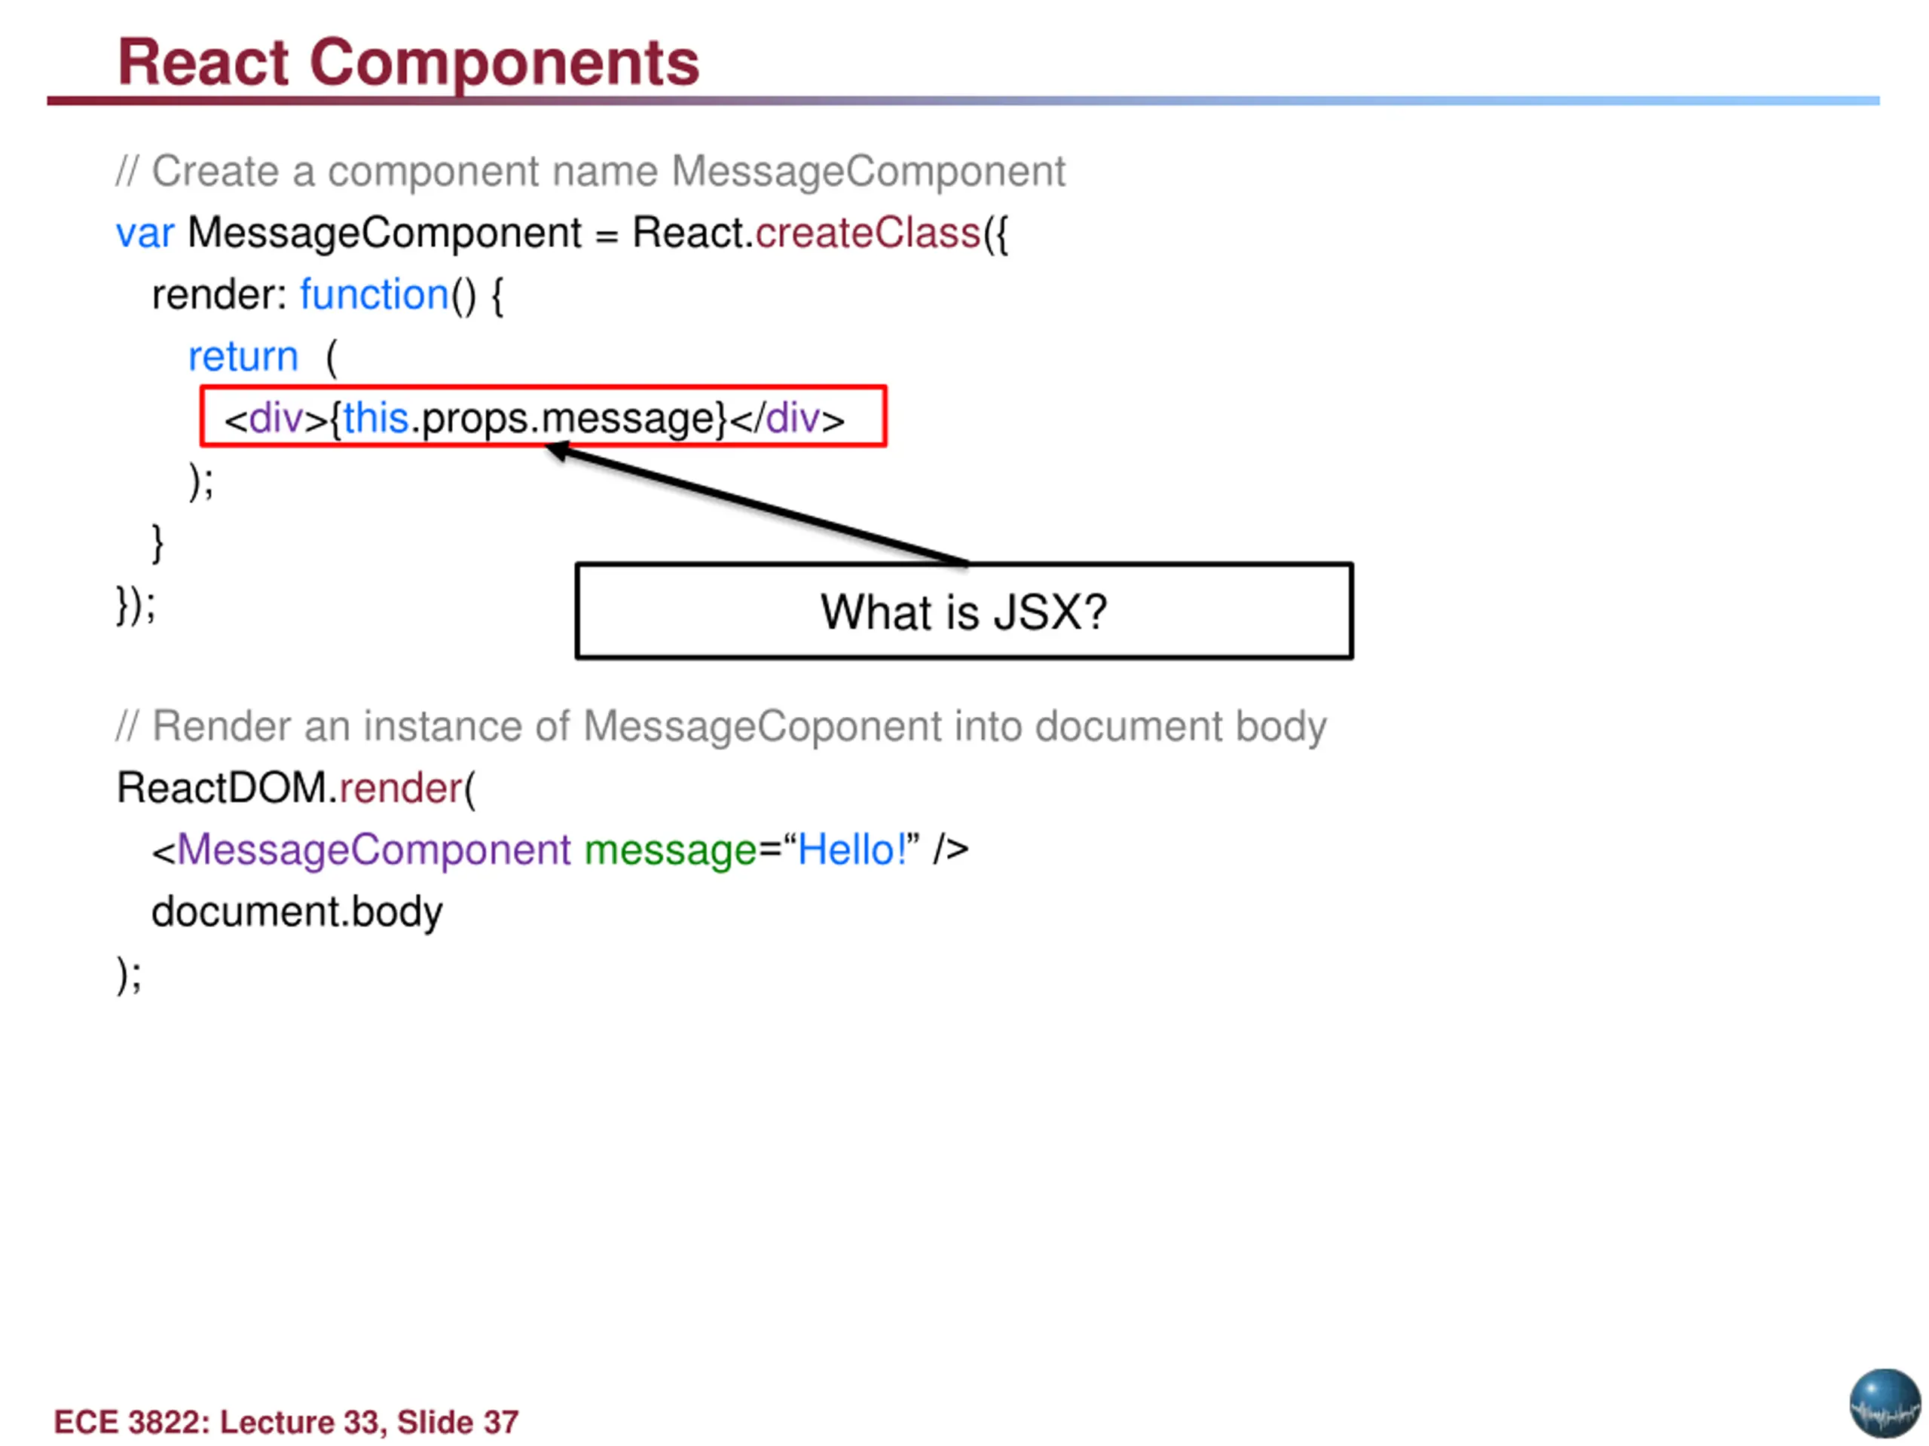Click the footer 'ECE 3822: Lecture 33, Slide 37'
The width and height of the screenshot is (1929, 1446).
pos(286,1422)
